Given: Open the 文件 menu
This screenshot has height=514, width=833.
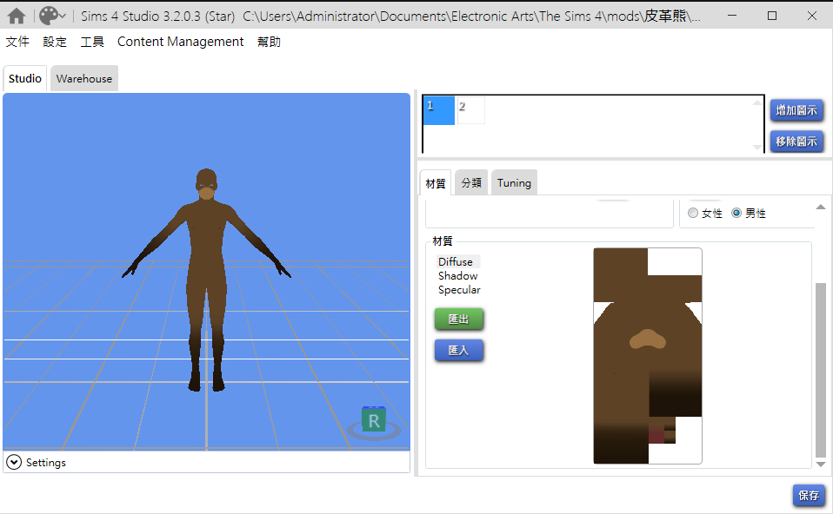Looking at the screenshot, I should coord(17,42).
